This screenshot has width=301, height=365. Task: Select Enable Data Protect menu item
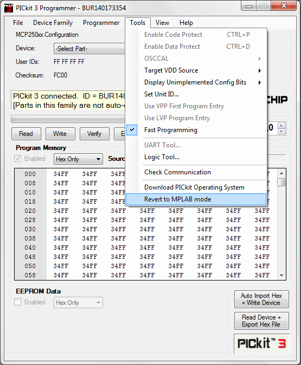click(x=196, y=47)
